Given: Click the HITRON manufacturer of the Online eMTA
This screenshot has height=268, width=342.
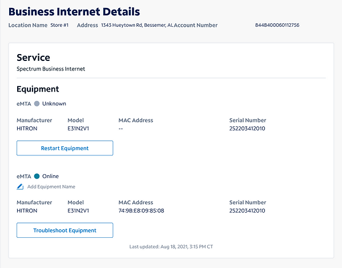Looking at the screenshot, I should point(27,211).
